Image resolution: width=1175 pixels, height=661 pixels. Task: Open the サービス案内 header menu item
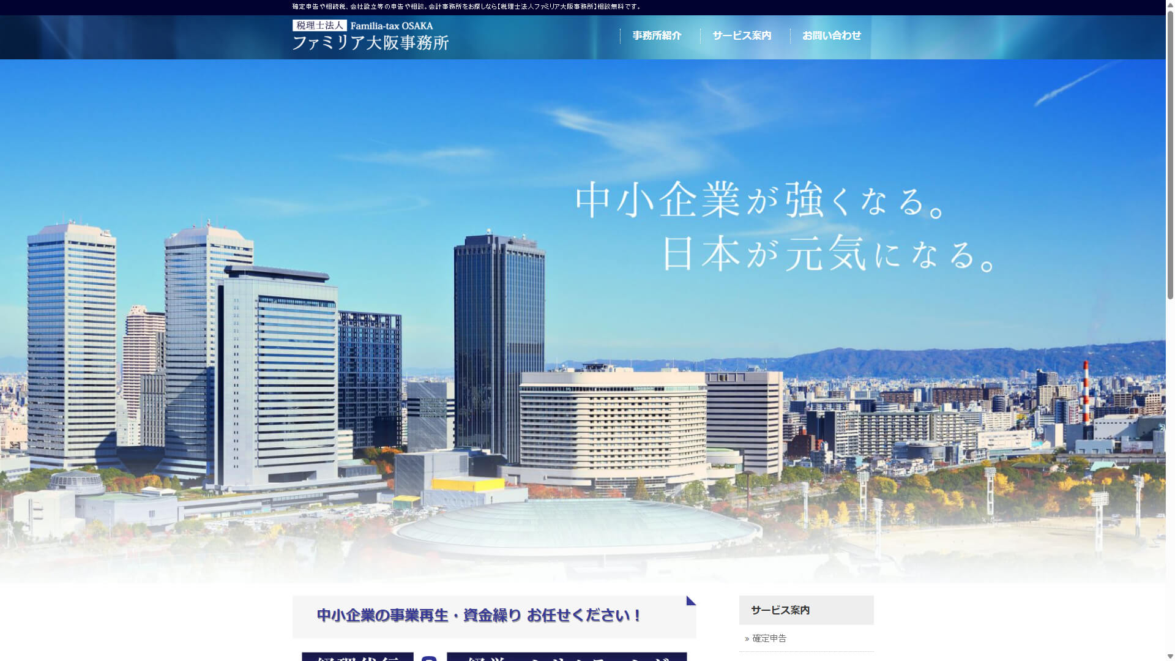tap(742, 35)
